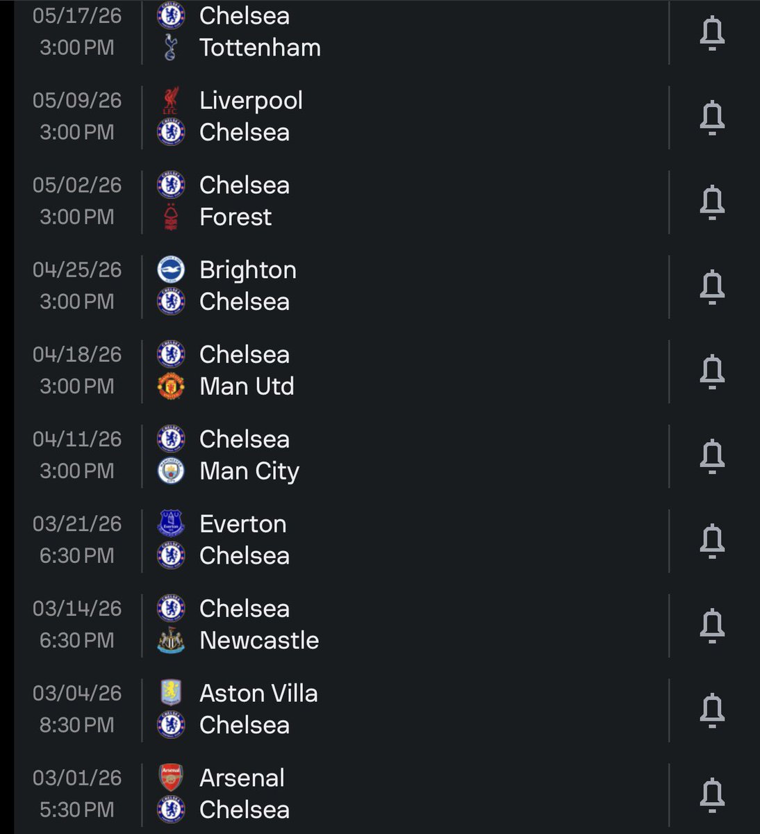This screenshot has height=834, width=760.
Task: Toggle bell for Arsenal vs Chelsea fixture
Action: [x=712, y=795]
